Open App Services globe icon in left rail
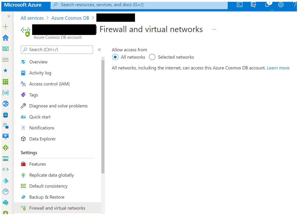 point(5,104)
